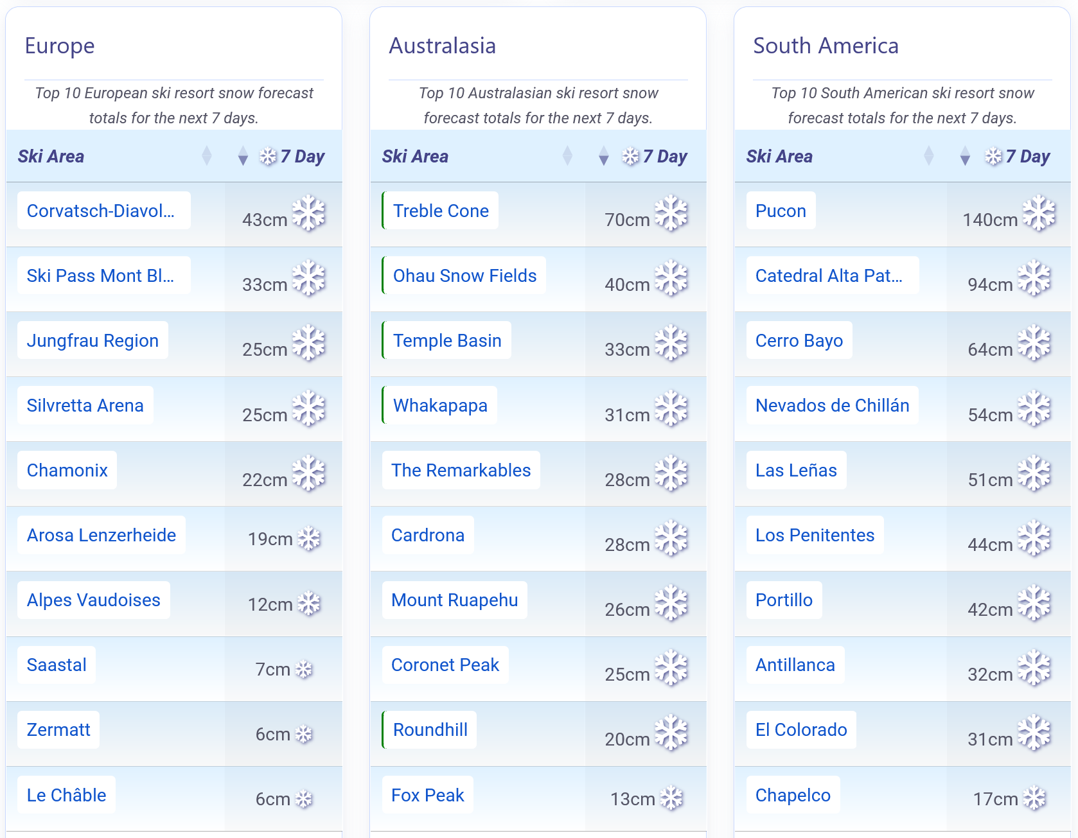The height and width of the screenshot is (838, 1078).
Task: Click the snowflake icon next to Pucon 140cm
Action: click(x=1039, y=213)
